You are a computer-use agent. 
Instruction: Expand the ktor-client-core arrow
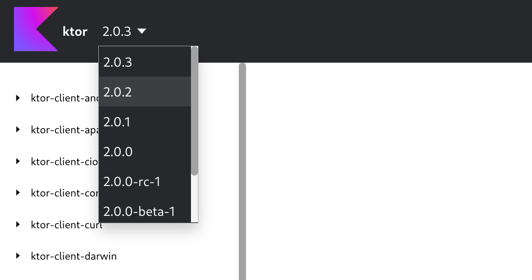point(18,192)
